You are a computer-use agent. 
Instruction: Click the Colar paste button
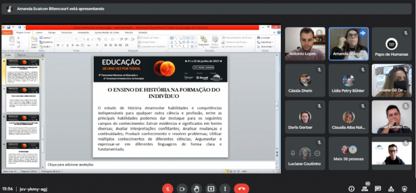(11, 42)
